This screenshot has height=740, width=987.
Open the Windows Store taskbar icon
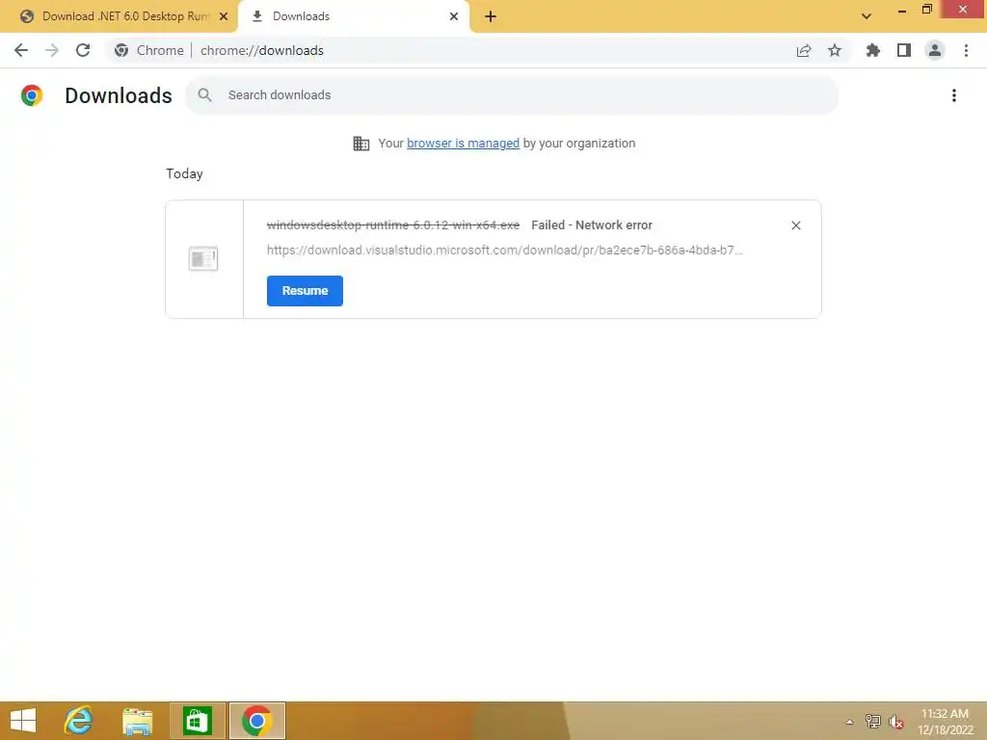click(197, 721)
